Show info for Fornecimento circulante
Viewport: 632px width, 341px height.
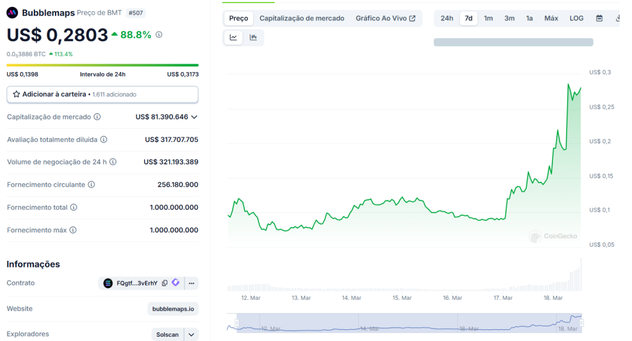(x=91, y=184)
